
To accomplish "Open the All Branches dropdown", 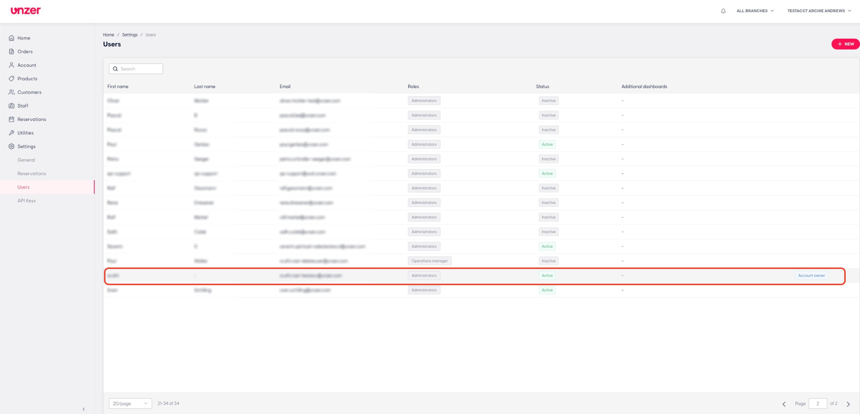I will click(755, 11).
